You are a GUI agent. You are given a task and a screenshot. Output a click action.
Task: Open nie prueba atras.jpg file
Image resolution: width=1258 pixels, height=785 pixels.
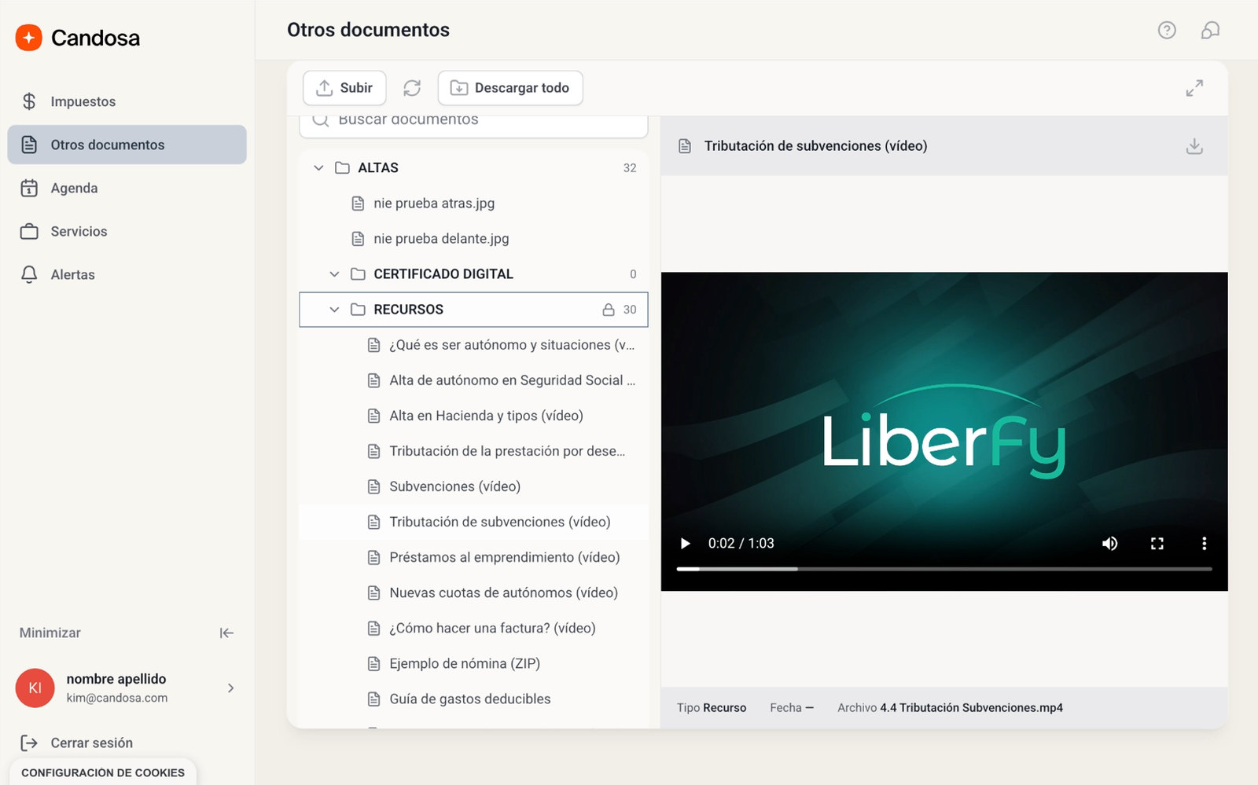473,203
